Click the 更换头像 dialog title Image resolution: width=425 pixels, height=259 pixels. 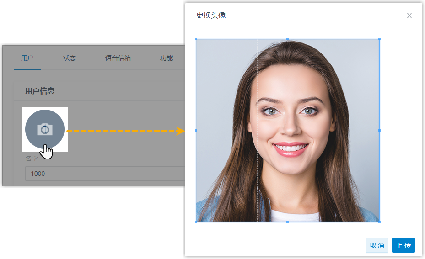pyautogui.click(x=211, y=16)
